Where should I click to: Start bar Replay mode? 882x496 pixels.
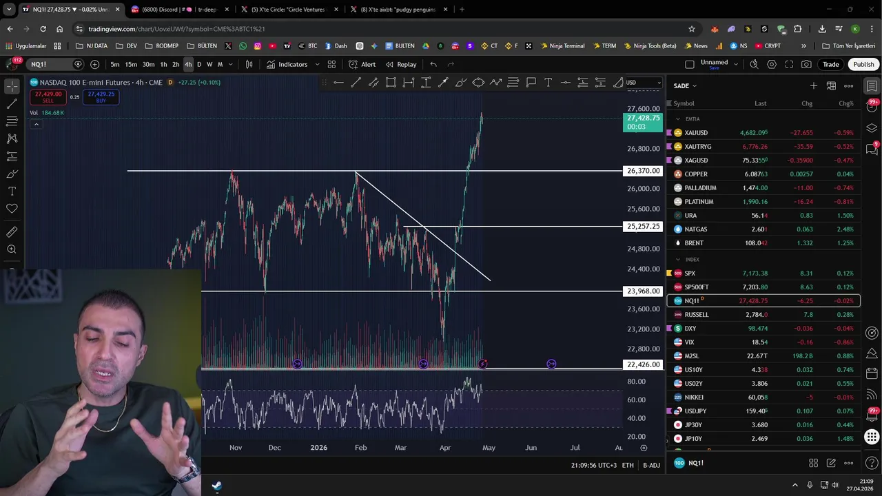pos(400,64)
